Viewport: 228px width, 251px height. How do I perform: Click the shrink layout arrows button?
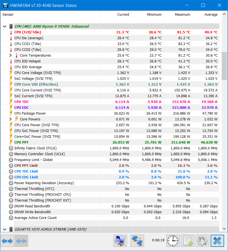pyautogui.click(x=21, y=241)
